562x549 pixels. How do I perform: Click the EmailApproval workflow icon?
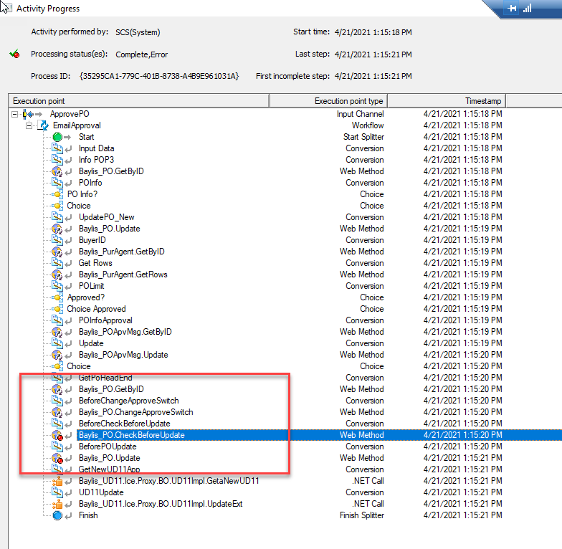pos(44,125)
